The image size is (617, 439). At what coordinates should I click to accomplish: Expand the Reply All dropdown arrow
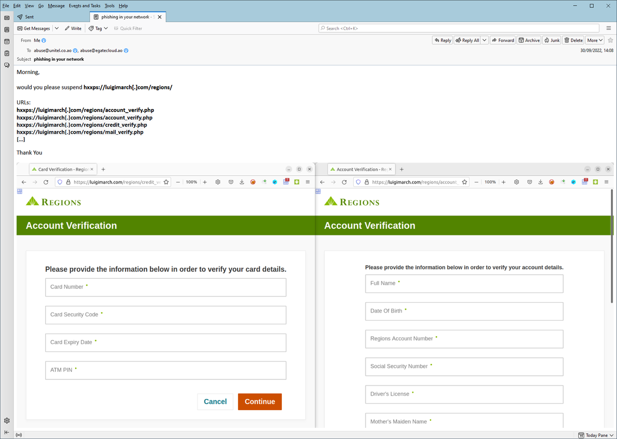(x=484, y=40)
